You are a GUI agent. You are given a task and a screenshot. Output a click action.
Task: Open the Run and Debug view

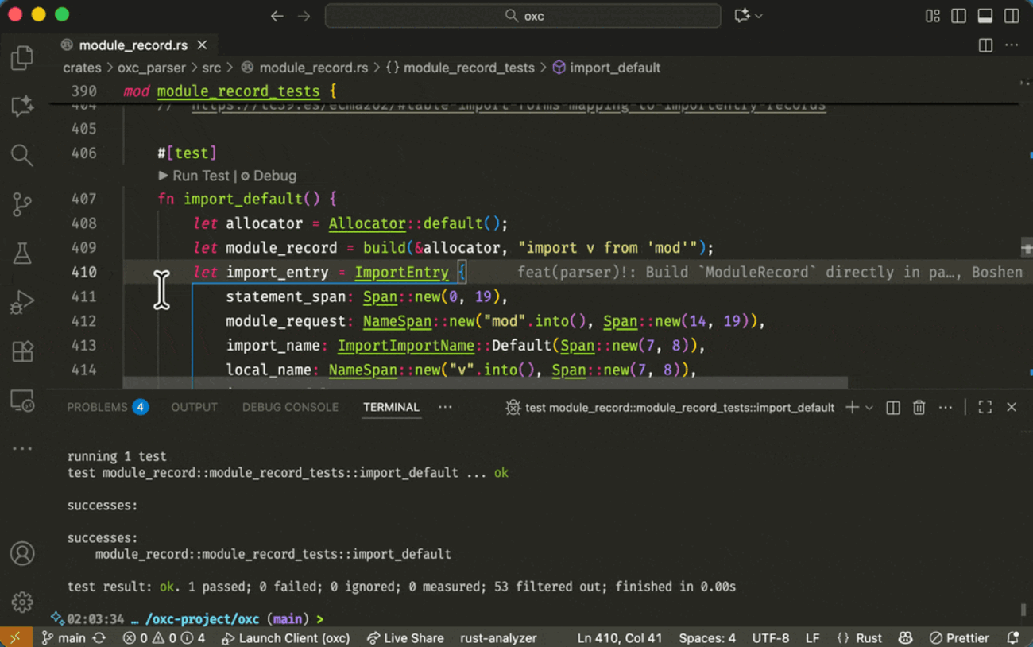tap(22, 302)
